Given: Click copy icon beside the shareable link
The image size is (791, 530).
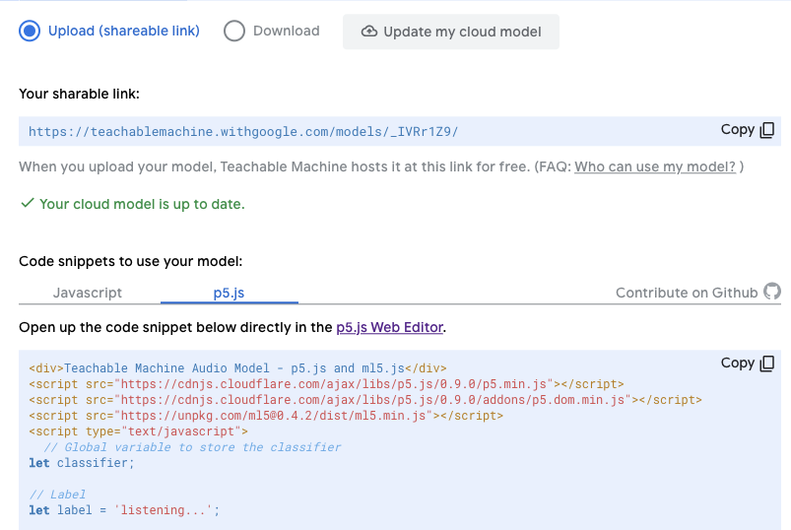Looking at the screenshot, I should tap(766, 130).
